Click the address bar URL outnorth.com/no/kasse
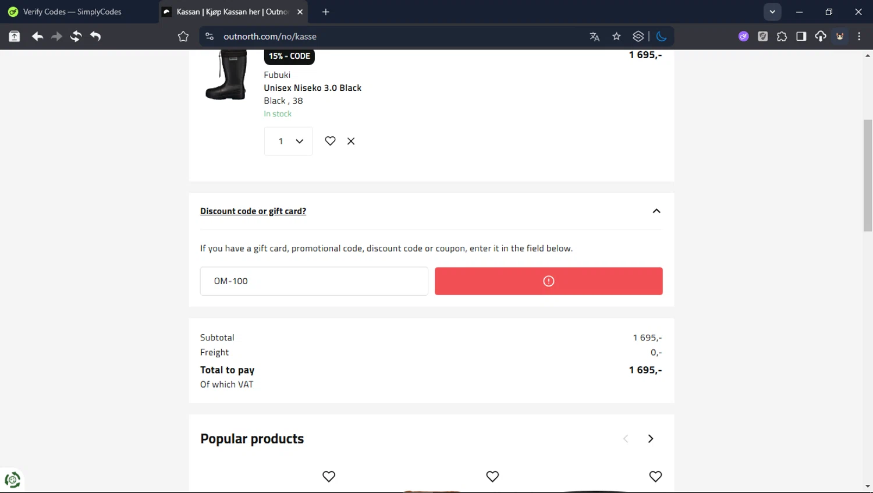The height and width of the screenshot is (493, 873). coord(270,37)
